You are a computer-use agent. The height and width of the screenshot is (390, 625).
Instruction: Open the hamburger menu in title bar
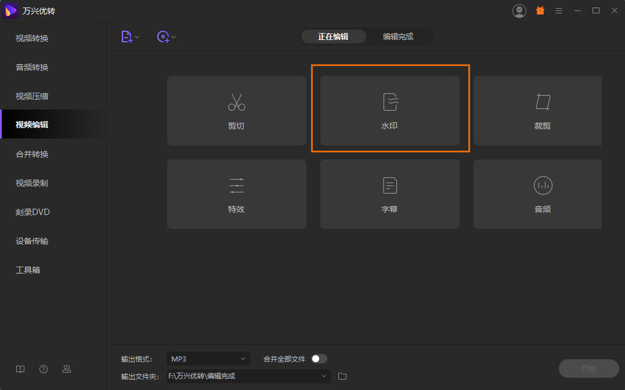click(x=559, y=10)
